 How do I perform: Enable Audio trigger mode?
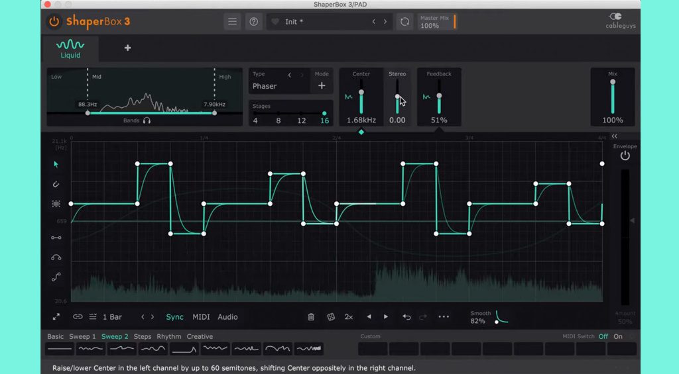(227, 317)
